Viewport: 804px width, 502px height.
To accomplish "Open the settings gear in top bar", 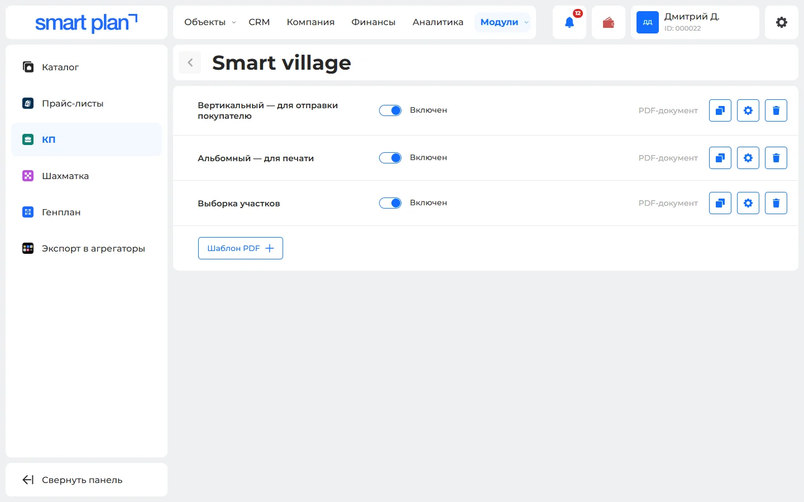I will [x=782, y=22].
